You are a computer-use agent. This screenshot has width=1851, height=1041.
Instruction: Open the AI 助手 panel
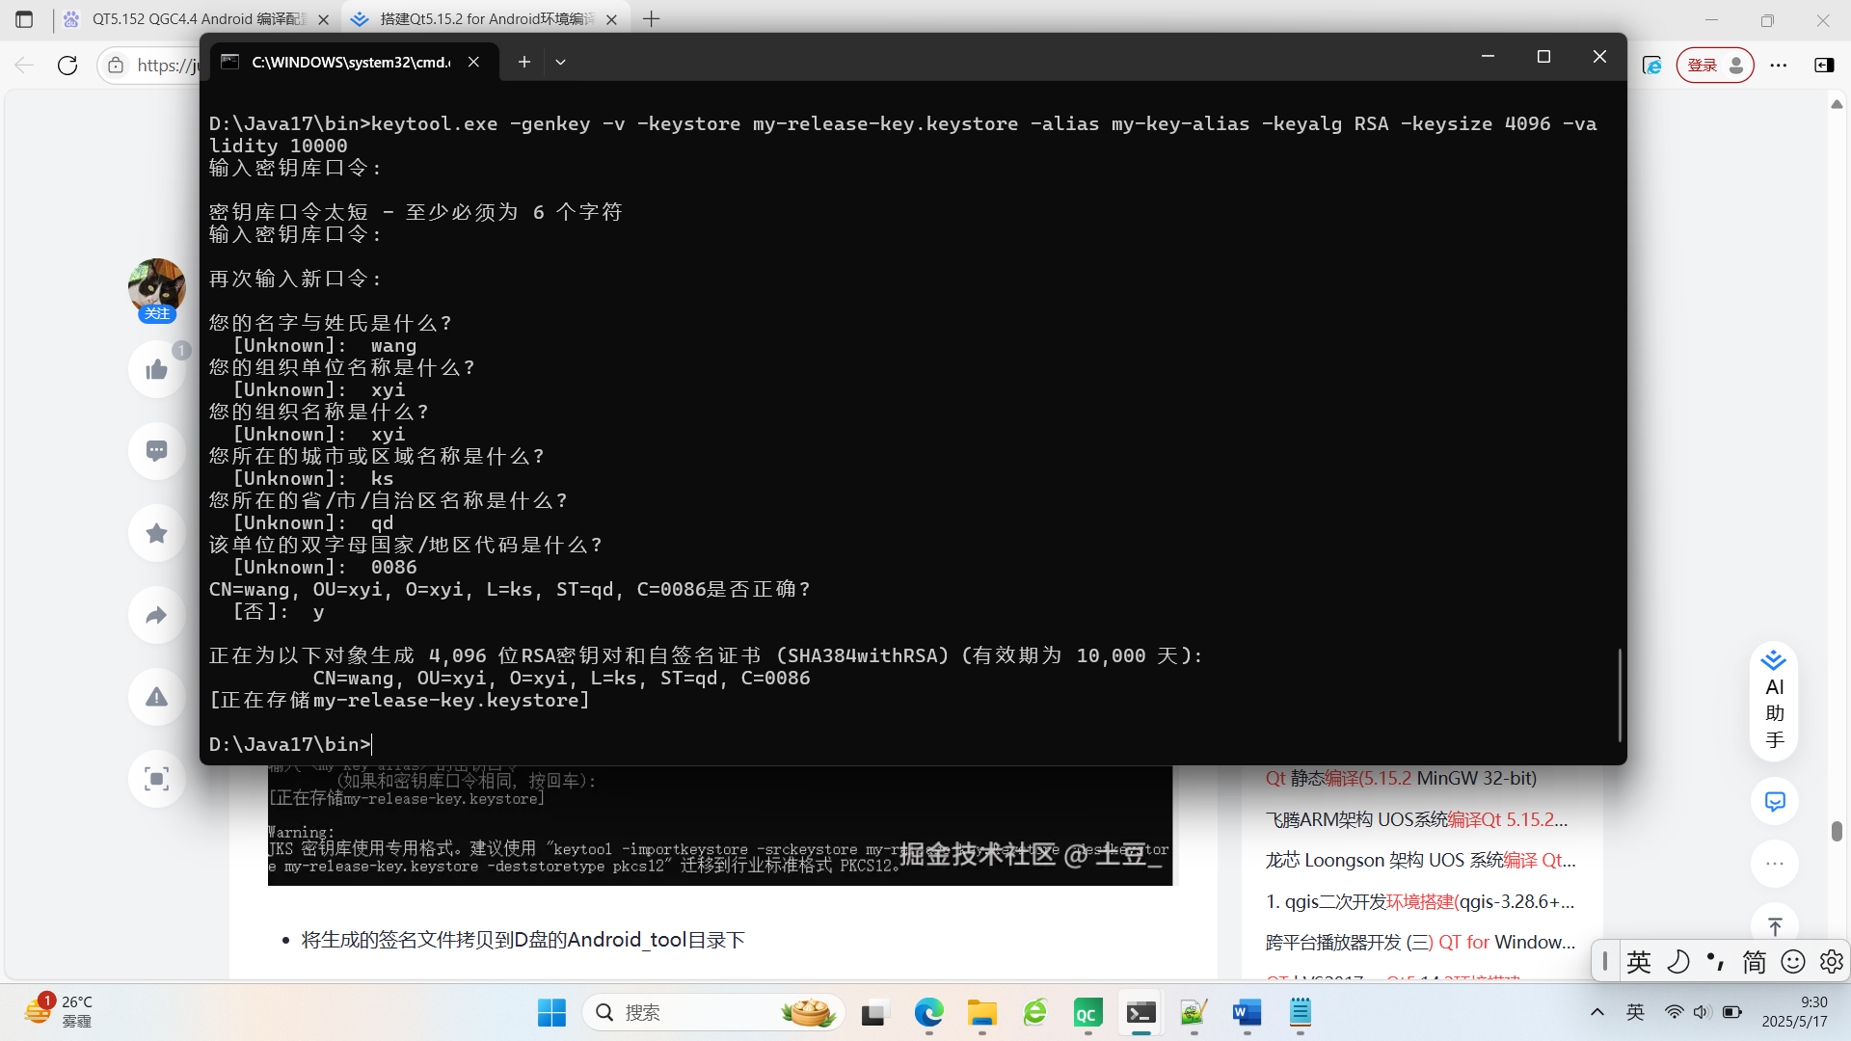pyautogui.click(x=1774, y=701)
